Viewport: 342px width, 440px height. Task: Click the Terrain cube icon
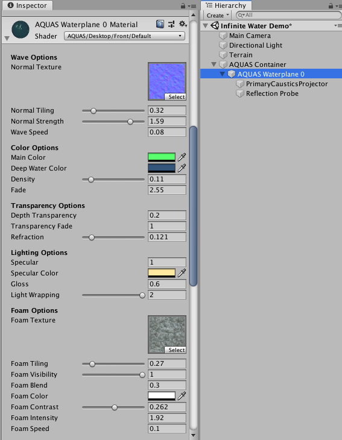click(223, 55)
